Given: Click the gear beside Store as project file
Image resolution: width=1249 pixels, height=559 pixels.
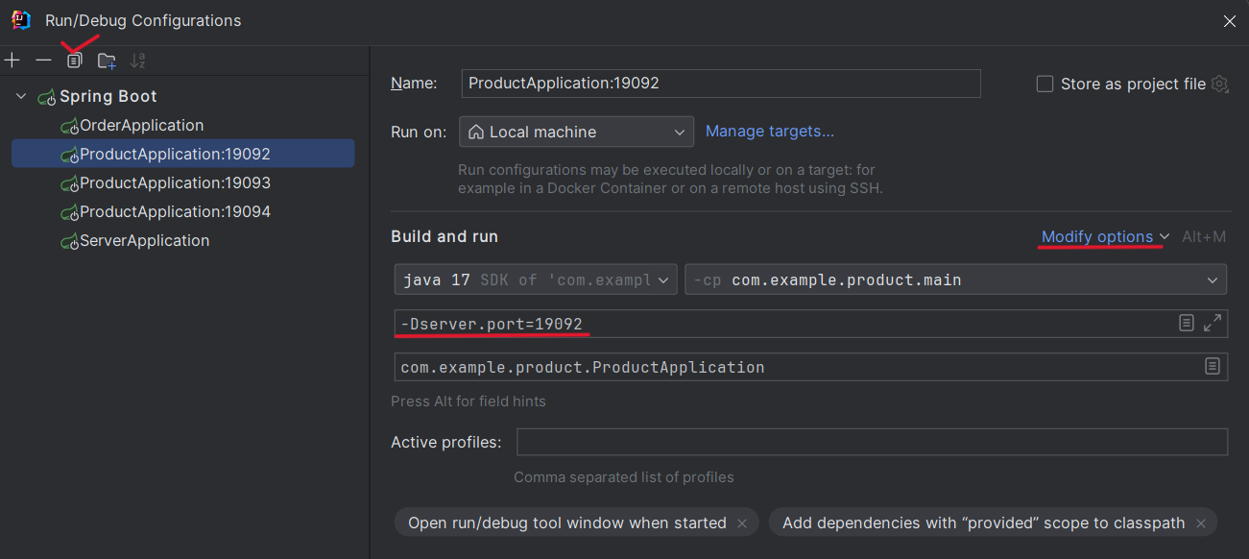Looking at the screenshot, I should click(x=1219, y=84).
